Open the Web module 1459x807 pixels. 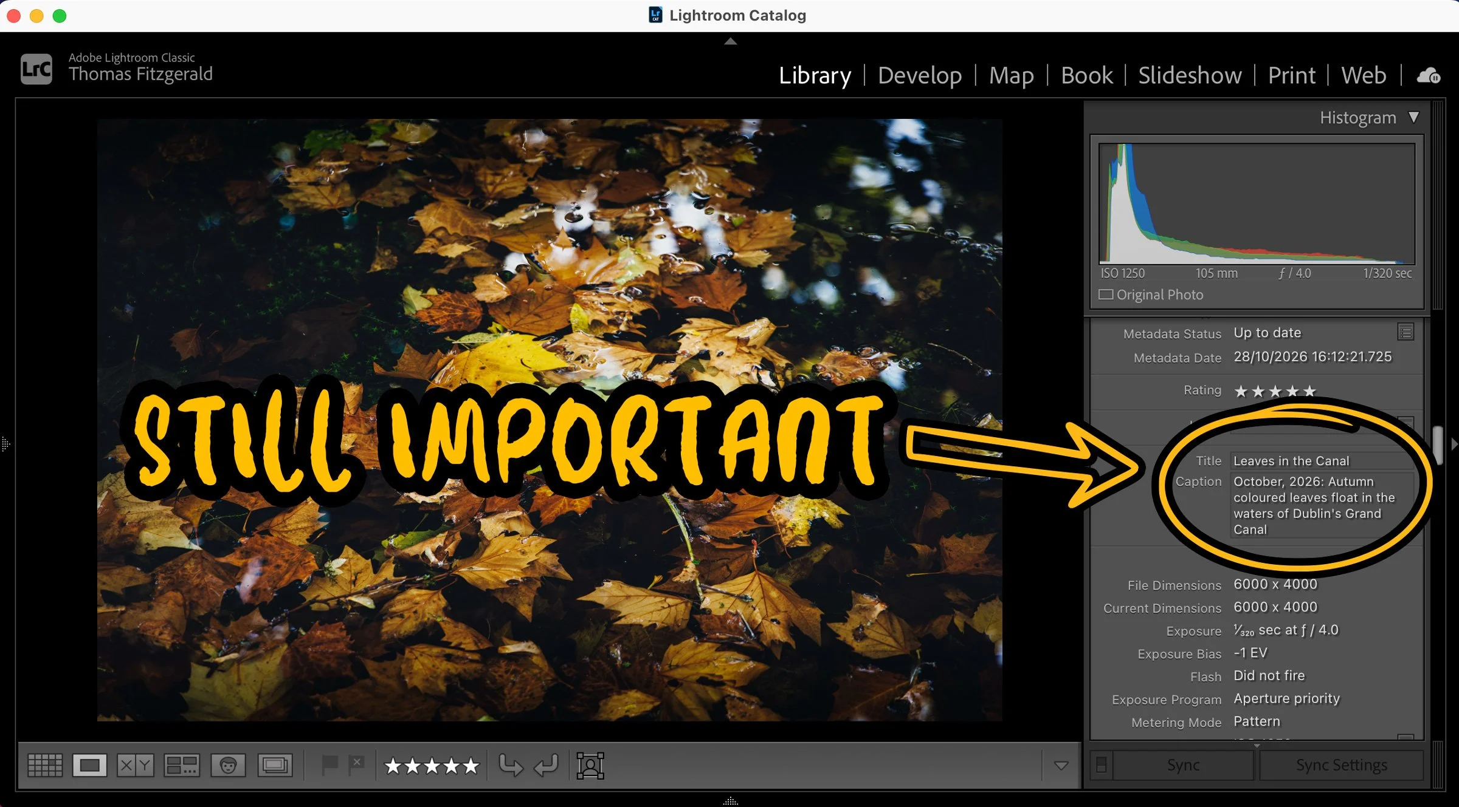(1364, 75)
